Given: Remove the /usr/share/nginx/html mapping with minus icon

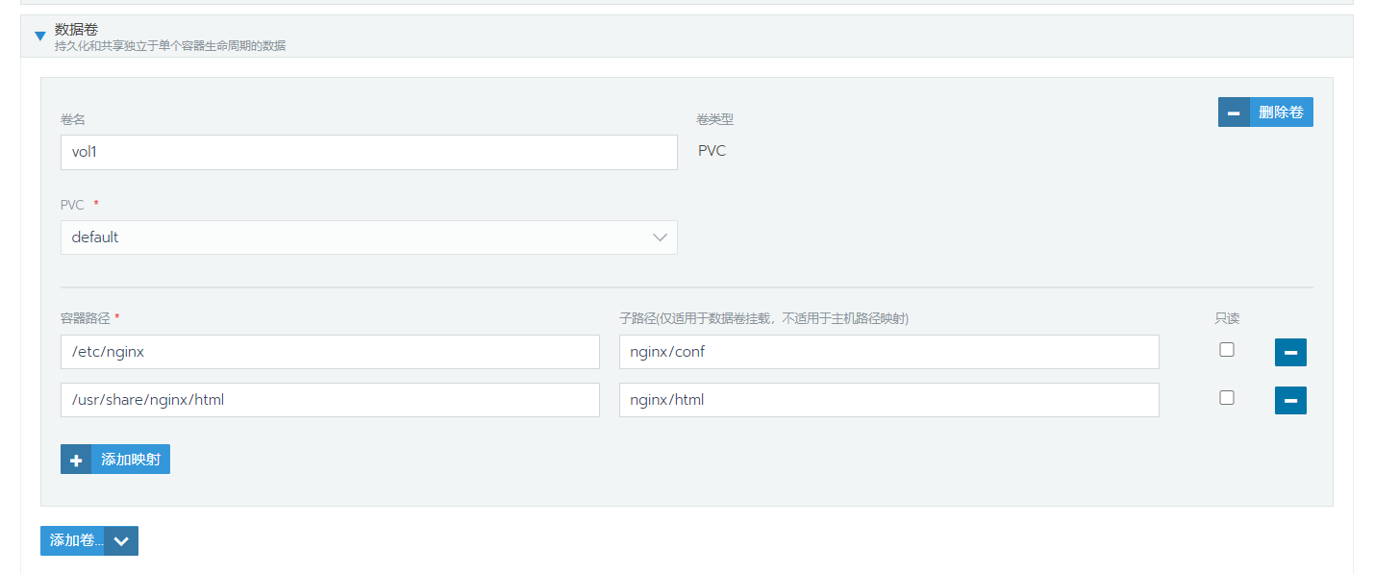Looking at the screenshot, I should [1290, 400].
